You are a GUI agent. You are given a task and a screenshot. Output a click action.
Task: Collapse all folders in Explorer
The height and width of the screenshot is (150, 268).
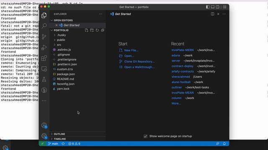coord(103,30)
